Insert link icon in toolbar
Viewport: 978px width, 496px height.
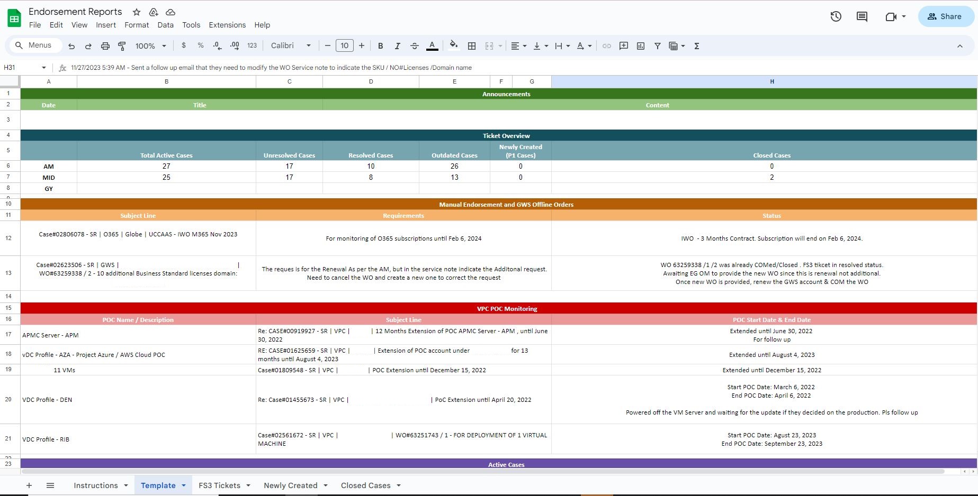[607, 46]
